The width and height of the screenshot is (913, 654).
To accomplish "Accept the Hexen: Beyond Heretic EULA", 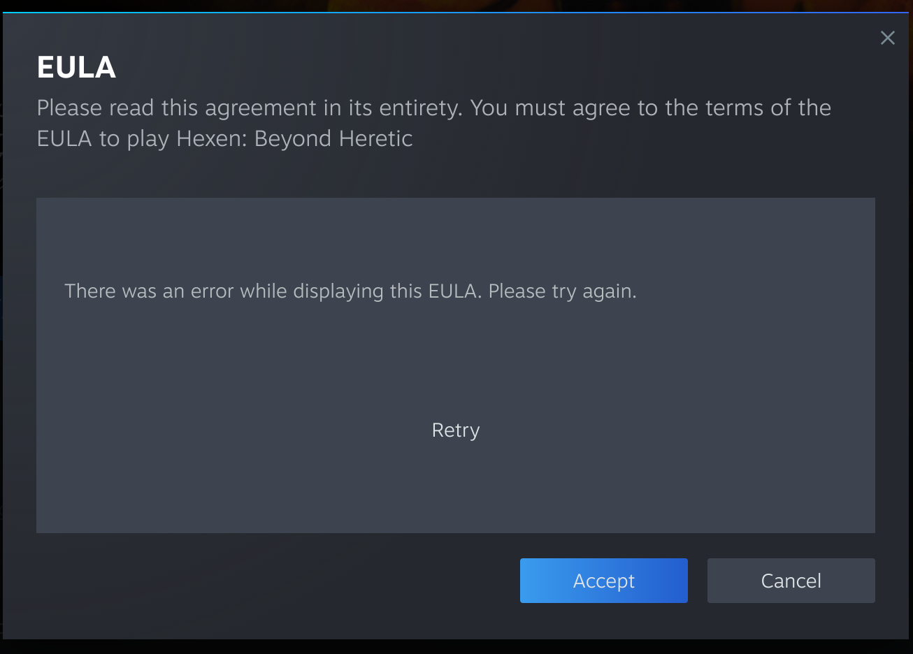I will (x=603, y=581).
